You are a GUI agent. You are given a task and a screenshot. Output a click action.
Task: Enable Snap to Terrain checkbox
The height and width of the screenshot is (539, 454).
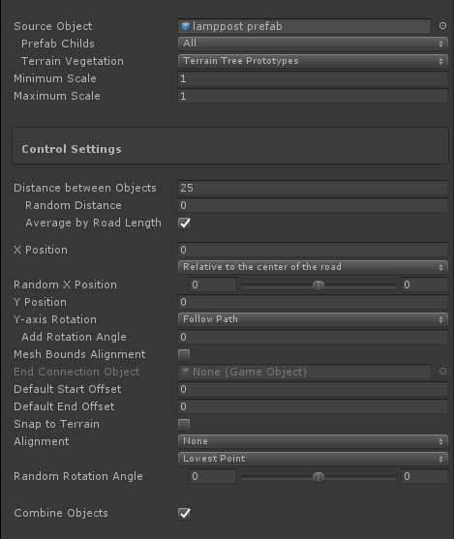(x=184, y=425)
